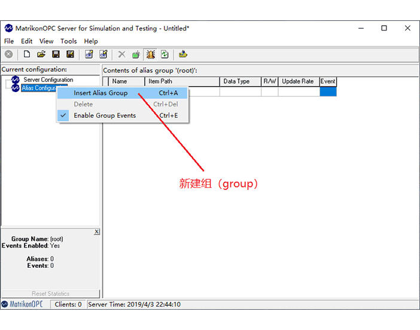420x330 pixels.
Task: Click the Event column header
Action: coord(328,81)
